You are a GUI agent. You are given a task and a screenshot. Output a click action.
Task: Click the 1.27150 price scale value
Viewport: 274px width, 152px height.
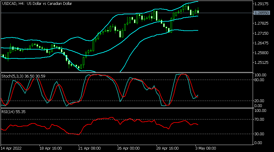(262, 33)
